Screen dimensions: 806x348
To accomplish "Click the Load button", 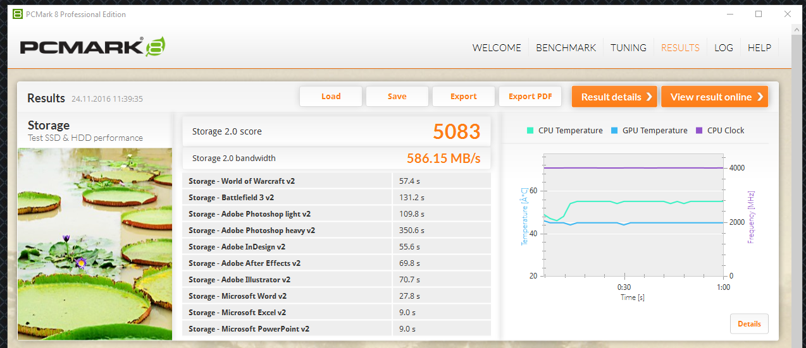I will pyautogui.click(x=331, y=97).
